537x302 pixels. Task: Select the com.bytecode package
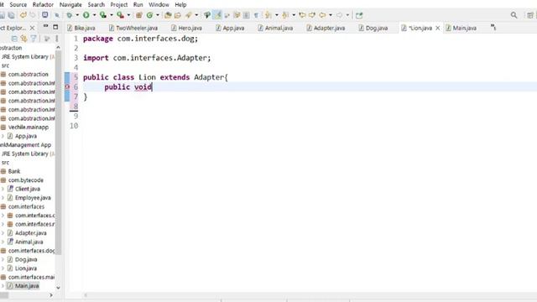pyautogui.click(x=26, y=180)
